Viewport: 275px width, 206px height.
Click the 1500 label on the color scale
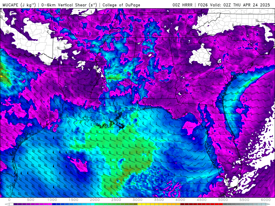(x=73, y=200)
